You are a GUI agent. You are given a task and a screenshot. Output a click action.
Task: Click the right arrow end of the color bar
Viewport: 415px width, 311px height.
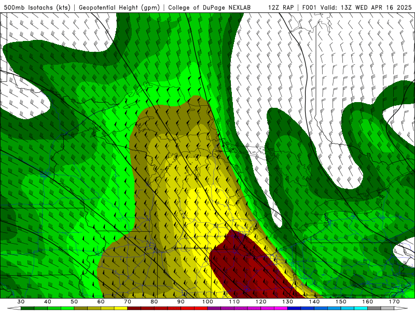tap(401, 308)
